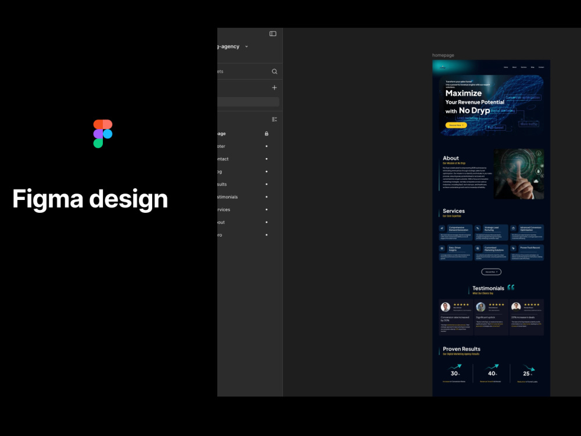This screenshot has width=581, height=436.
Task: Click the Customized Marketing Solutions card icon
Action: 478,248
